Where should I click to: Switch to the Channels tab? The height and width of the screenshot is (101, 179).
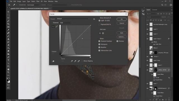point(155,10)
